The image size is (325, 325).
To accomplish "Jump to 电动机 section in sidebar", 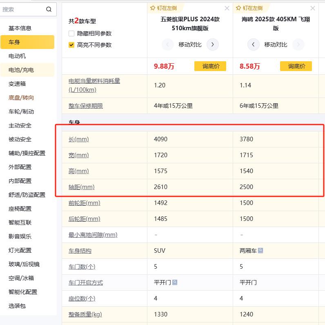I will [x=17, y=56].
